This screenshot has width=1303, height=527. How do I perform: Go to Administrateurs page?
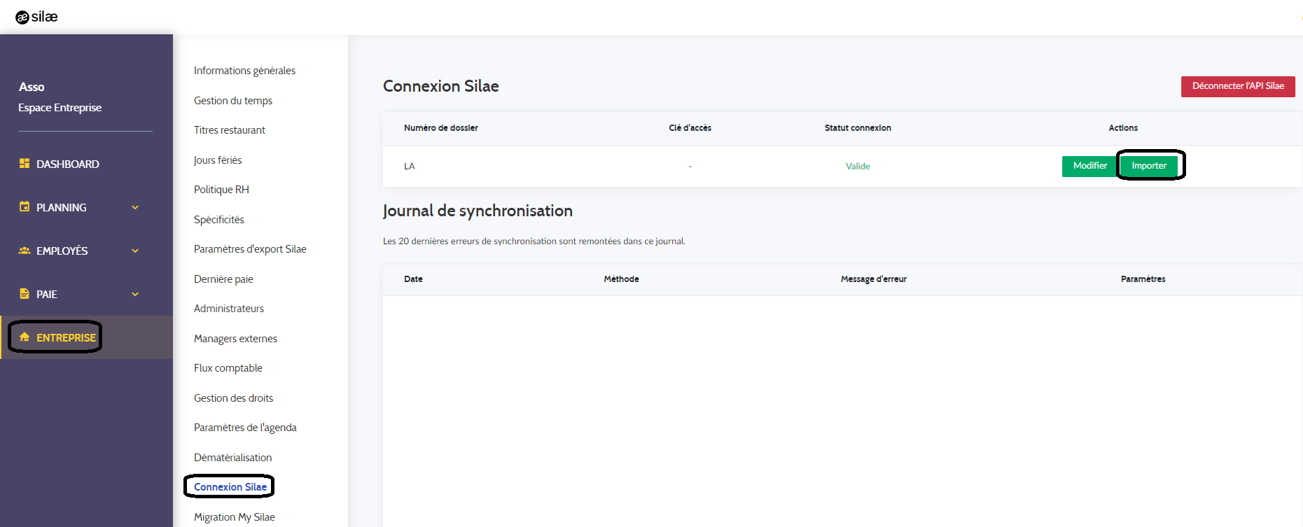coord(229,309)
